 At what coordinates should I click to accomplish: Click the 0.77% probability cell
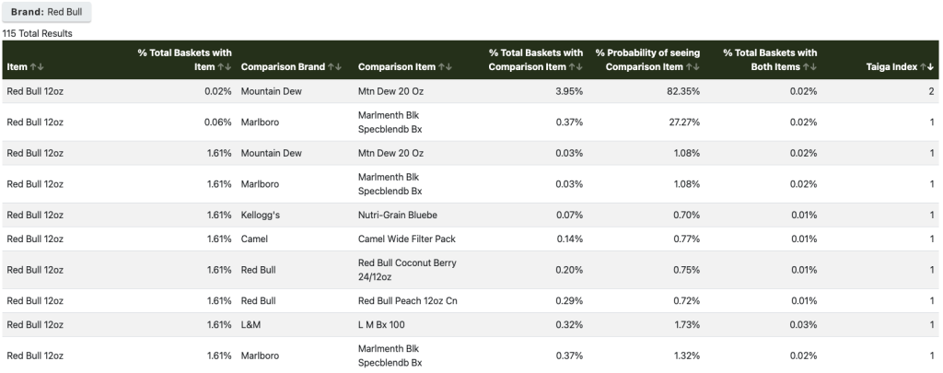pos(686,239)
